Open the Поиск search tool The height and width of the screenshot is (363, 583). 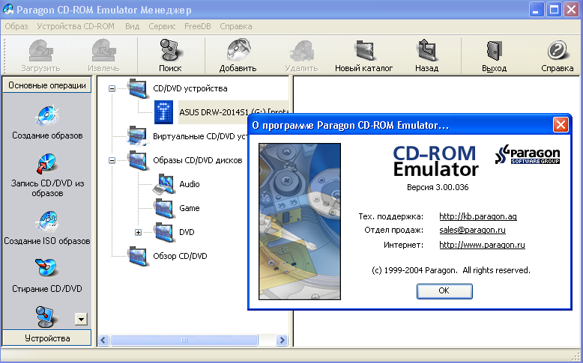click(x=170, y=51)
